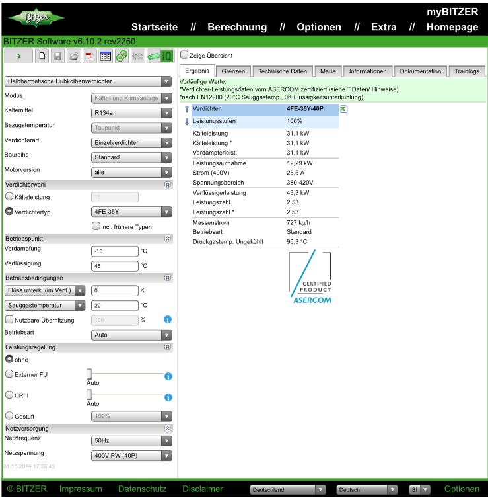Open Baureihe Standard dropdown

[x=131, y=157]
